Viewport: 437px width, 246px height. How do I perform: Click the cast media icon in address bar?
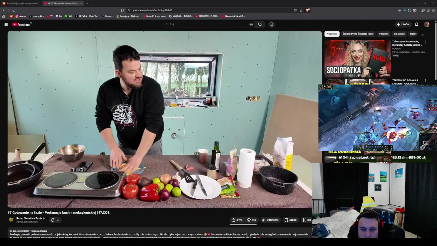(x=295, y=10)
